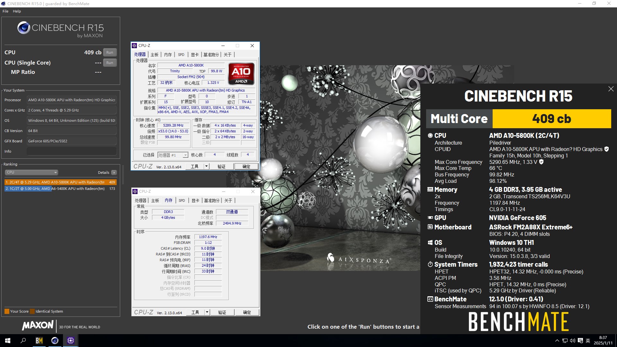Screen dimensions: 617x347
Task: Click 验证 button in upper CPU-Z
Action: coord(221,166)
